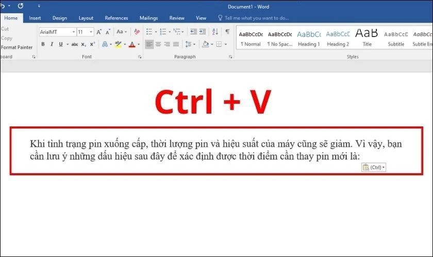The image size is (433, 257).
Task: Apply Heading 2 style
Action: pos(338,39)
